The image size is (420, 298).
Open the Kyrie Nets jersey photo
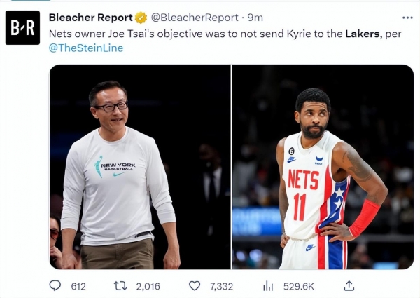[x=323, y=167]
